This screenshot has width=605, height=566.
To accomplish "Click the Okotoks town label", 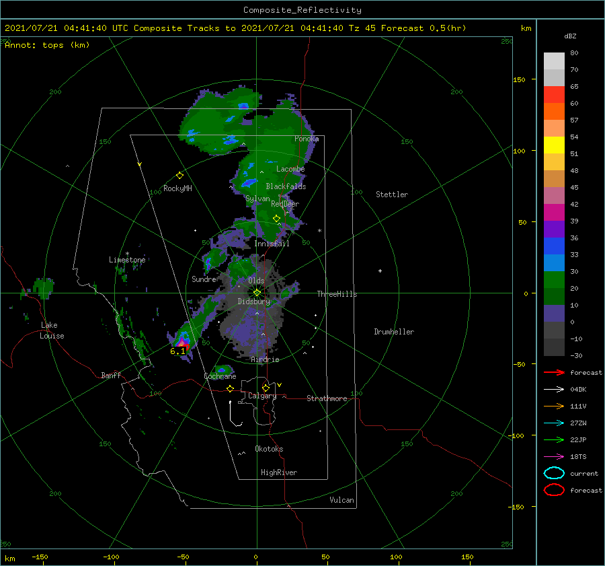I will pos(269,449).
